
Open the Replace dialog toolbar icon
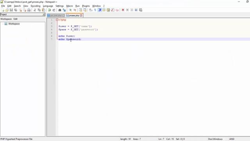click(64, 10)
